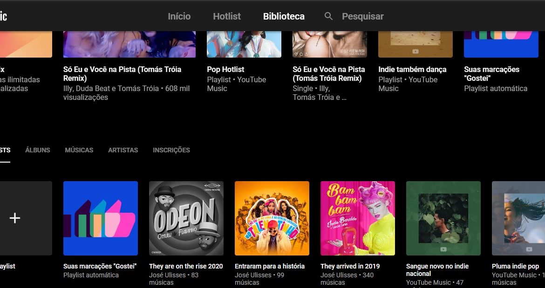Click the Pluma indie pop title
The height and width of the screenshot is (288, 545).
click(x=516, y=266)
